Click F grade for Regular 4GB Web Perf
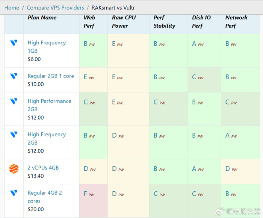 click(86, 194)
